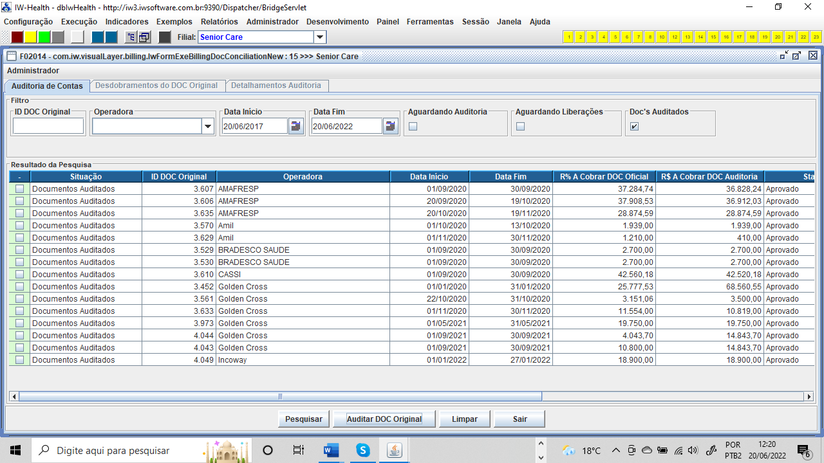Open the Ferramentas menu
Image resolution: width=824 pixels, height=463 pixels.
(x=430, y=22)
